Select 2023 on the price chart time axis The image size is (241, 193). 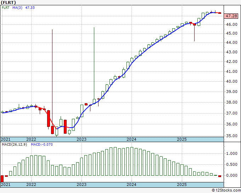82,139
